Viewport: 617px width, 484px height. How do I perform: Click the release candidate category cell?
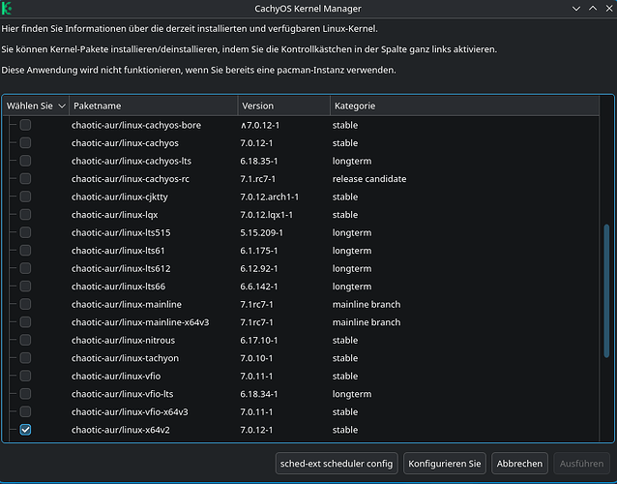pos(369,179)
